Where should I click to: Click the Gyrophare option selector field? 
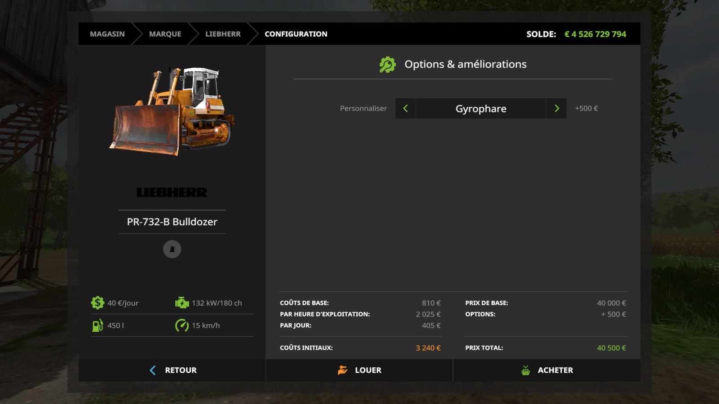coord(481,109)
